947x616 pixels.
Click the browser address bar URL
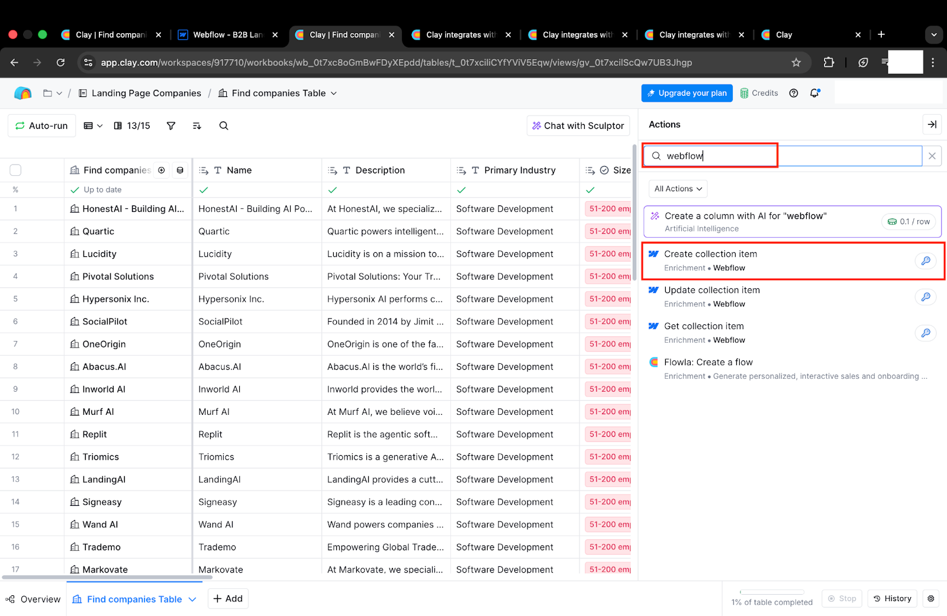[x=396, y=62]
